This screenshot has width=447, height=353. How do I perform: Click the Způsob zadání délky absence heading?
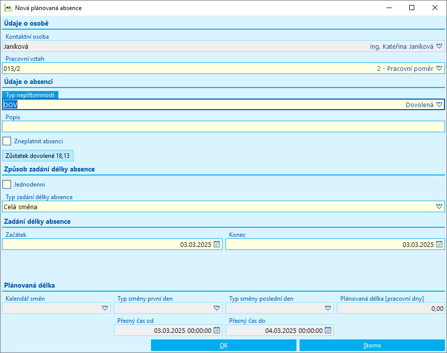[49, 169]
